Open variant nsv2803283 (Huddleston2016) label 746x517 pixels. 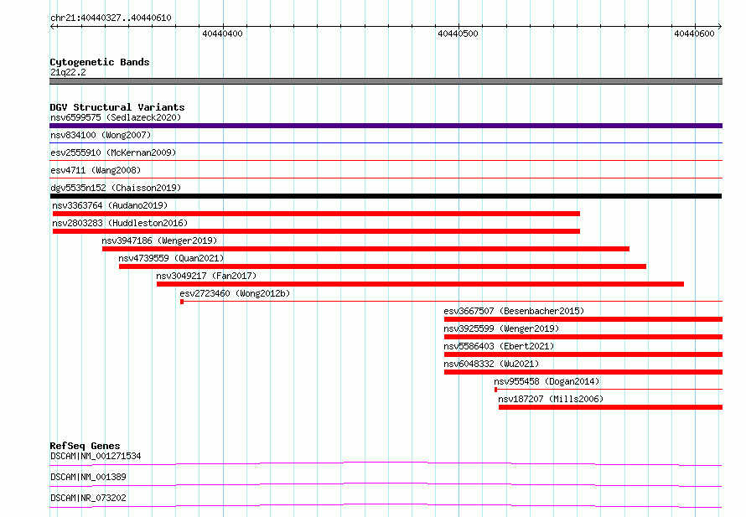(x=120, y=223)
